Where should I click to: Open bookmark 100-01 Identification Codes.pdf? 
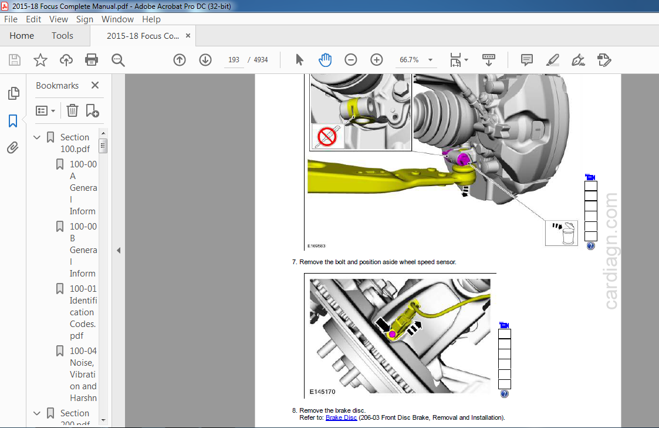pyautogui.click(x=83, y=312)
